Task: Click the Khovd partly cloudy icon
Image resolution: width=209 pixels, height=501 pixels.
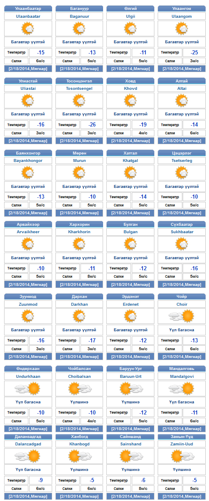Action: point(131,100)
